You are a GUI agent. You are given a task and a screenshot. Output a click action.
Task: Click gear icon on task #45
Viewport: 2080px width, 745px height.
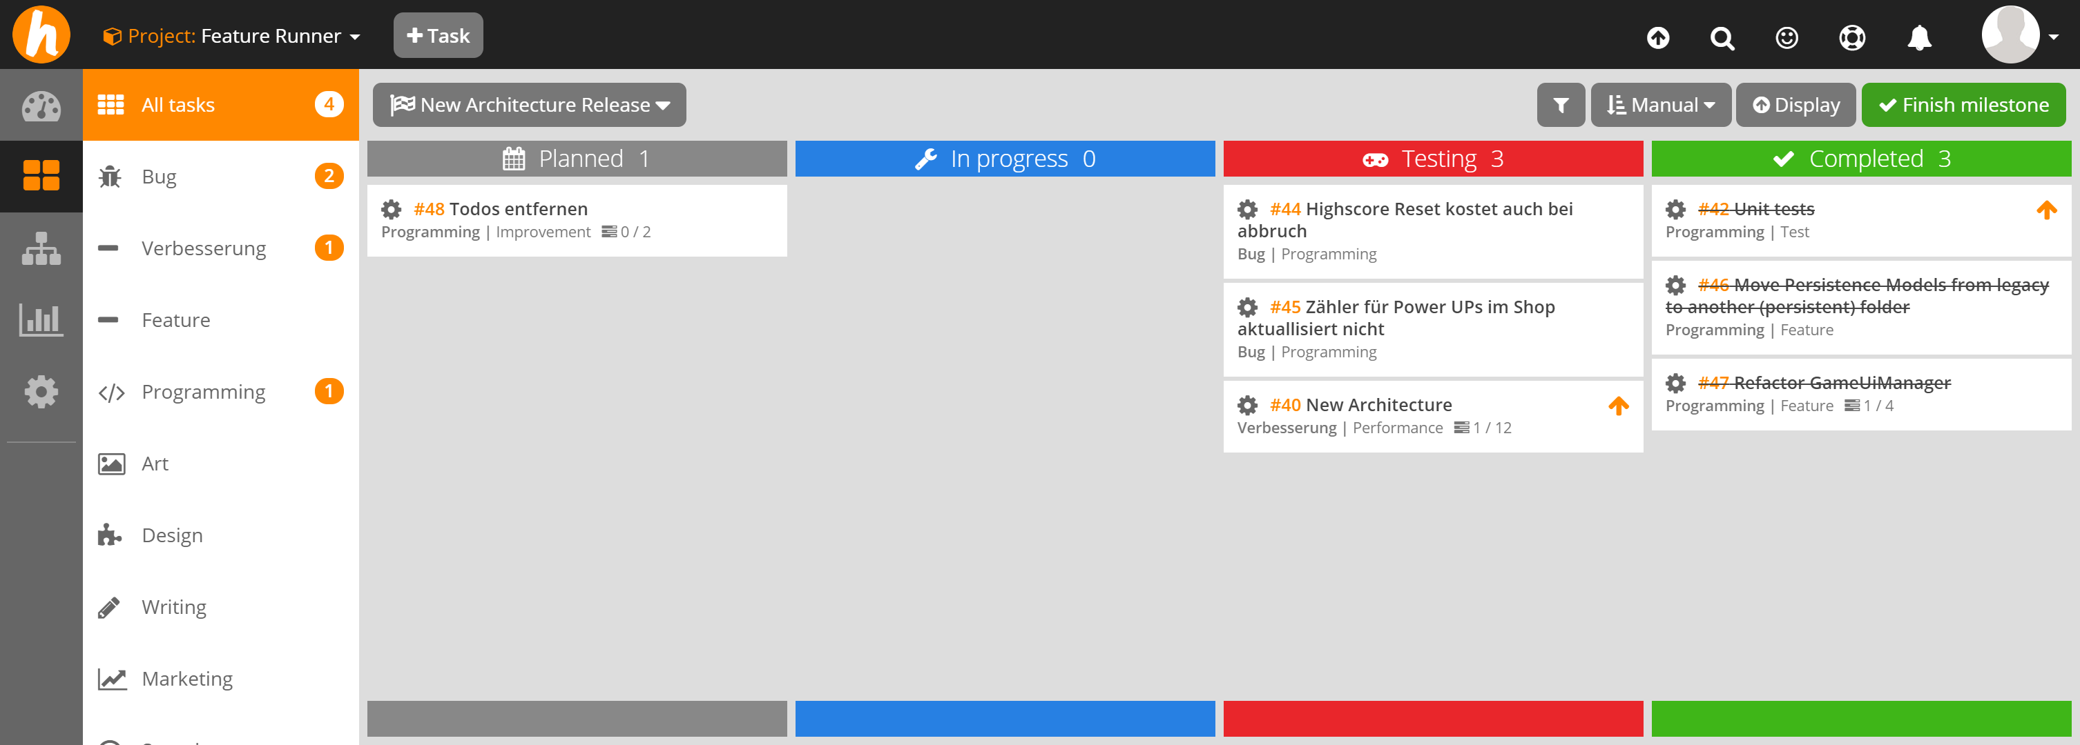[1247, 307]
